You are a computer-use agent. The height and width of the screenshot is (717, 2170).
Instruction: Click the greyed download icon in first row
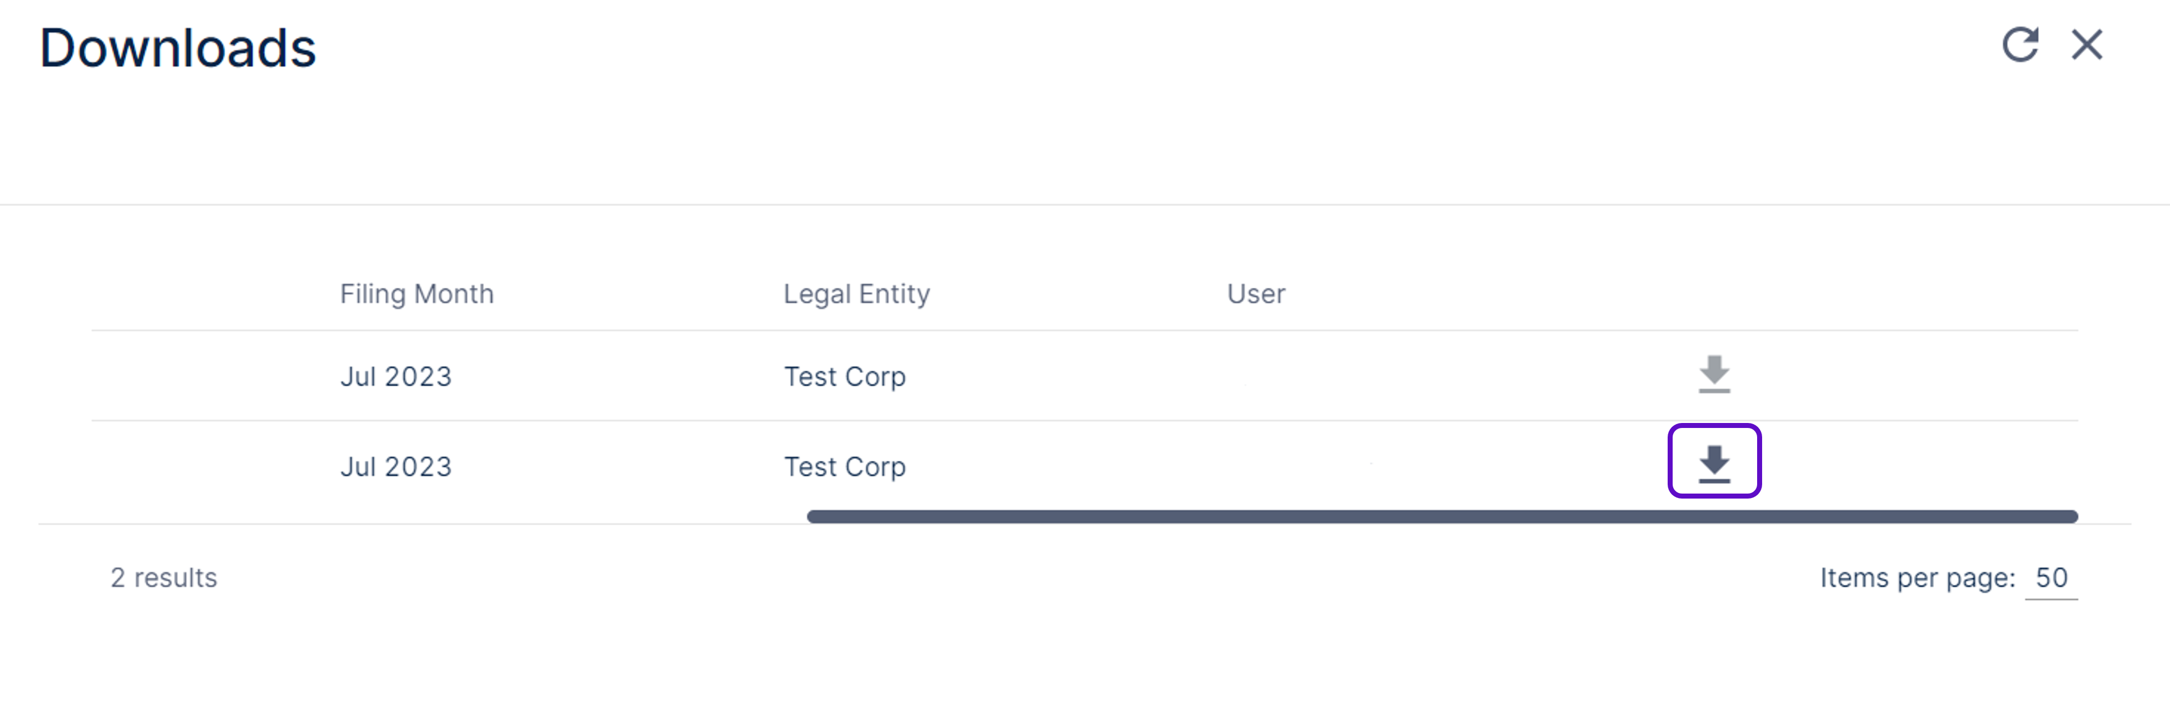point(1713,374)
